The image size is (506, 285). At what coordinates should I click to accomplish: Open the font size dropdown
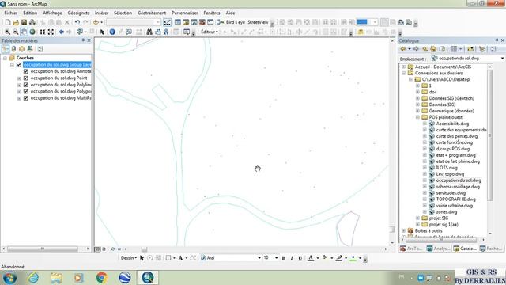[x=276, y=258]
